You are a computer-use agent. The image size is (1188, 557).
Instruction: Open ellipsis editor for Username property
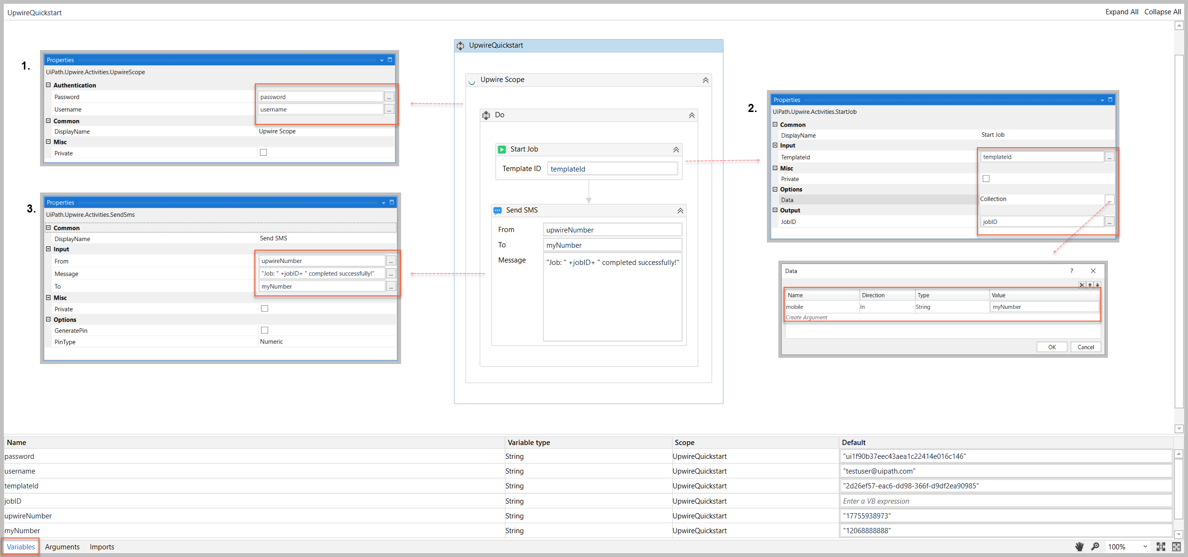tap(389, 109)
